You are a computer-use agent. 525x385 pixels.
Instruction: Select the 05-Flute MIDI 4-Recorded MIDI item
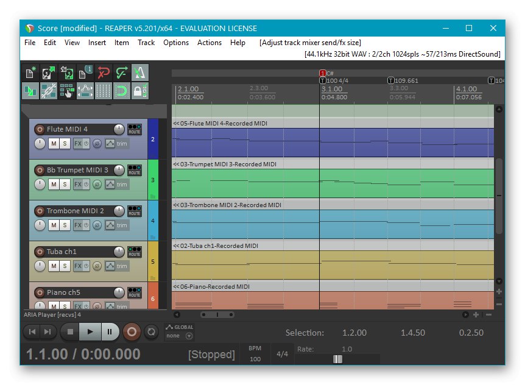click(333, 138)
